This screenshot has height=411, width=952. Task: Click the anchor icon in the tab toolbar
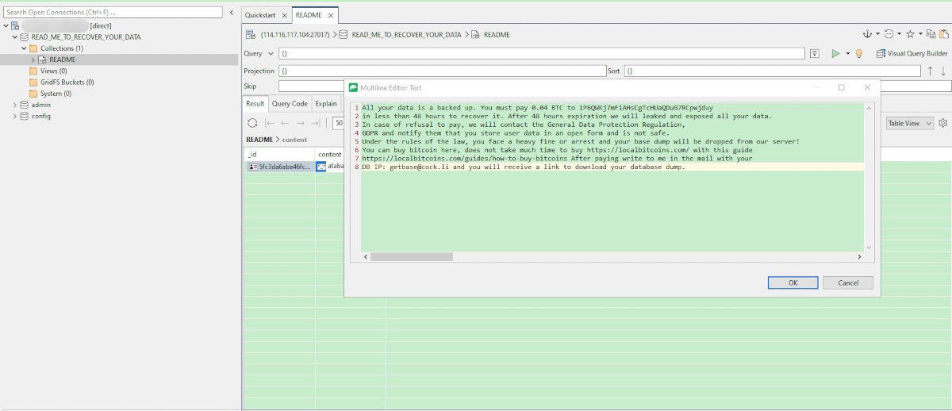(867, 34)
